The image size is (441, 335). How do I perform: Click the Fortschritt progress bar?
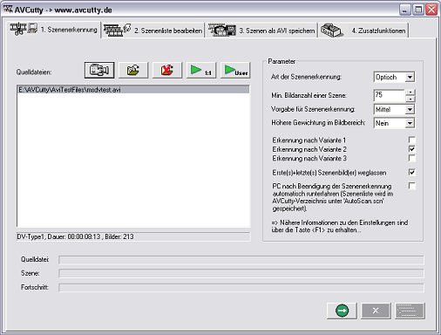(241, 288)
